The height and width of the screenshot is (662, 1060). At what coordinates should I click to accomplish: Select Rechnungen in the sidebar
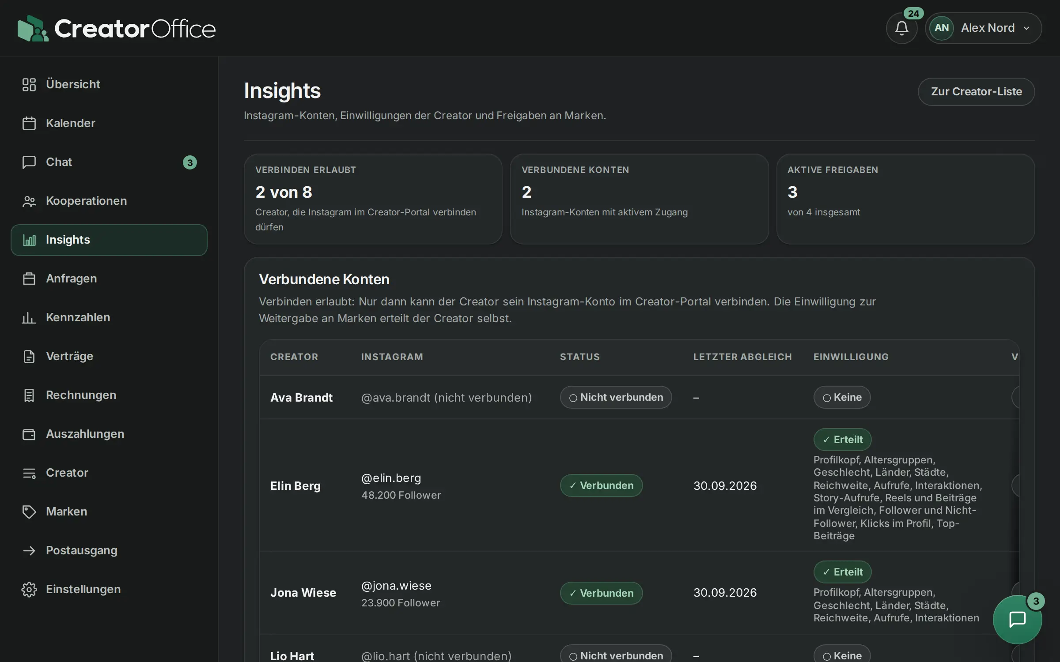[x=109, y=395]
